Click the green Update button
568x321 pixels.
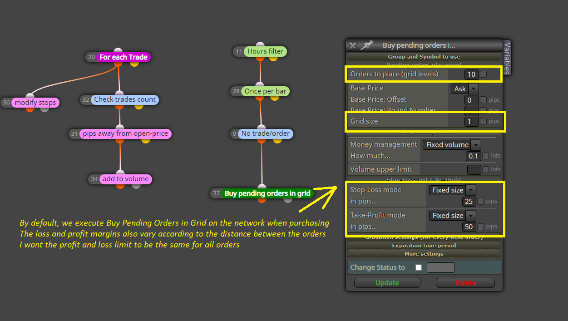(x=387, y=283)
